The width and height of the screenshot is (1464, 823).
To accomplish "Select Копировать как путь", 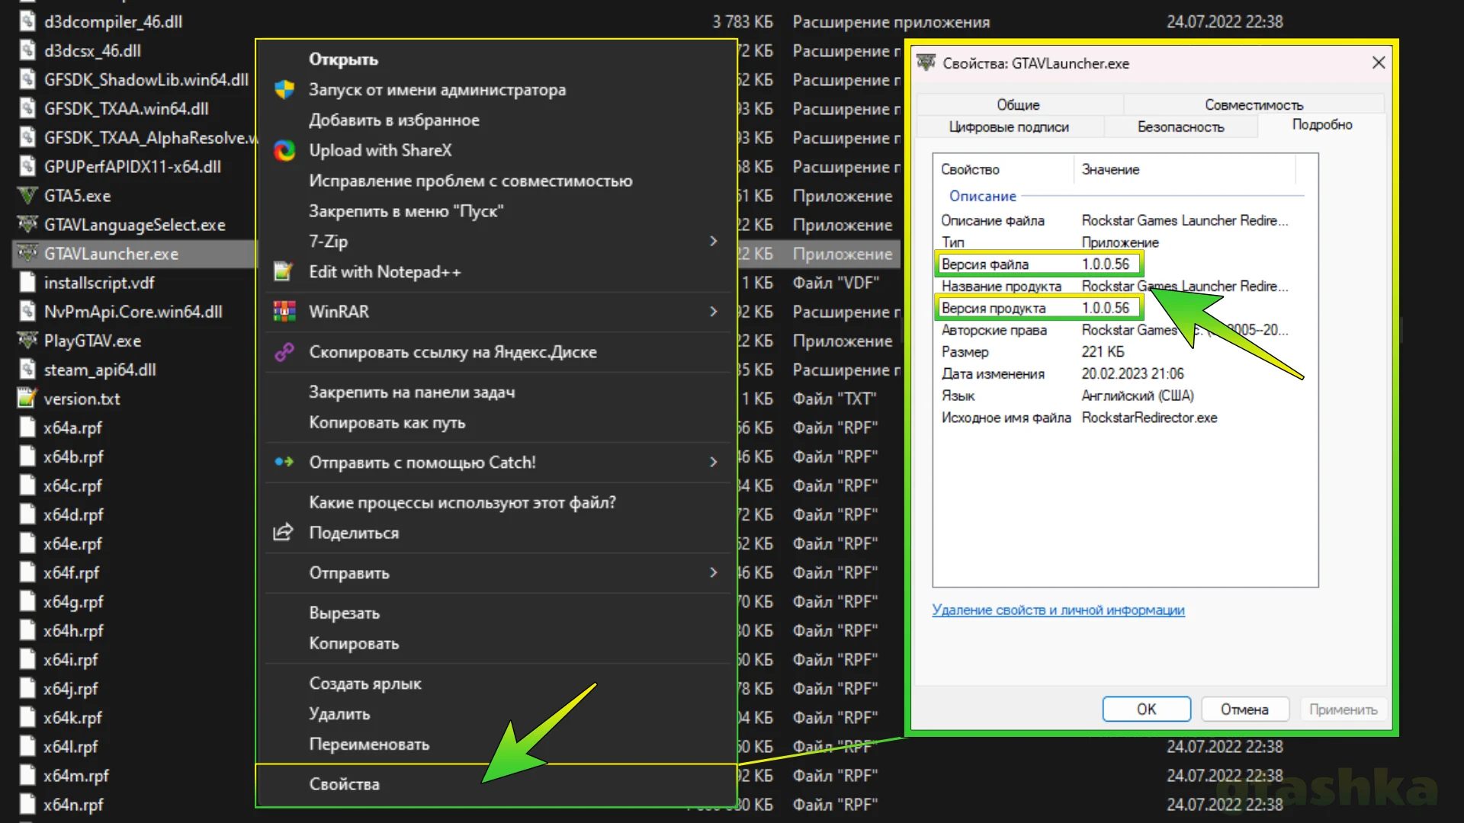I will point(387,423).
